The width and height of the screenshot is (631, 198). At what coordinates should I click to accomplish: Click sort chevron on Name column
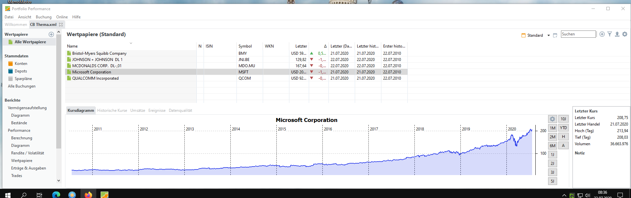point(131,43)
